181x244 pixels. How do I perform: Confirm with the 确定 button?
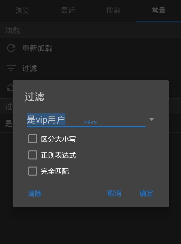[x=147, y=194]
